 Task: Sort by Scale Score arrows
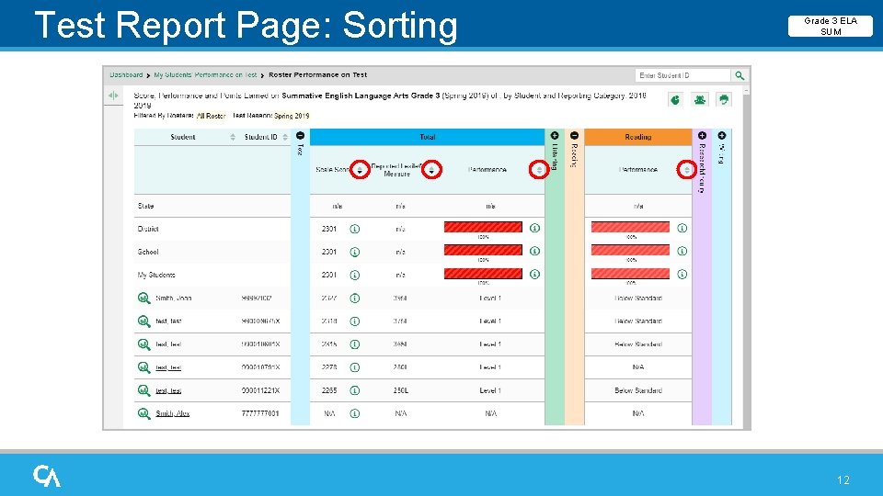click(360, 169)
